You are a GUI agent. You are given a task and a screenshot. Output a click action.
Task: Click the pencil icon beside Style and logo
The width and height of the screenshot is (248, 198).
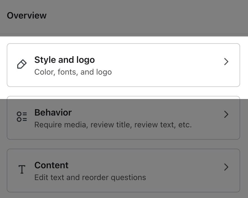click(x=21, y=65)
